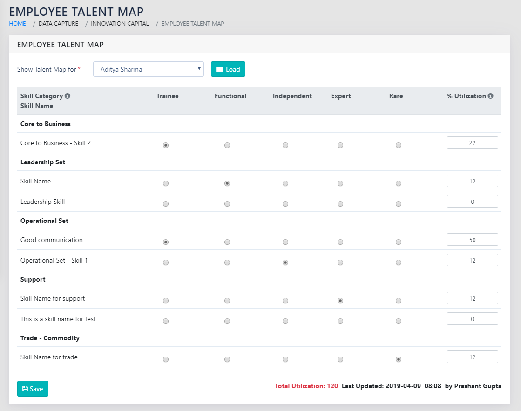Image resolution: width=521 pixels, height=411 pixels.
Task: Click utilization input for Skill Name for trade
Action: (x=472, y=357)
